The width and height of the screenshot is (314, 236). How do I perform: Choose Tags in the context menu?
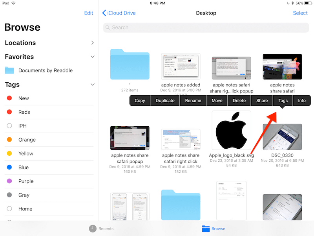(x=283, y=101)
